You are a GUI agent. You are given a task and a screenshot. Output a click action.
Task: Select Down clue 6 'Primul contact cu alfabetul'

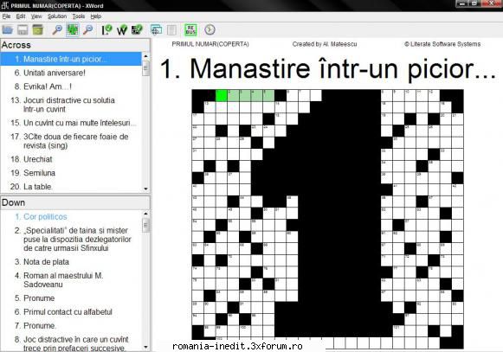71,312
